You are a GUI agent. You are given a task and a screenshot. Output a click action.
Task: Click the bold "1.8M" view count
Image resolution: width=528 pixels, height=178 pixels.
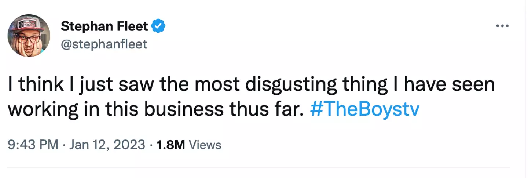[x=170, y=145]
